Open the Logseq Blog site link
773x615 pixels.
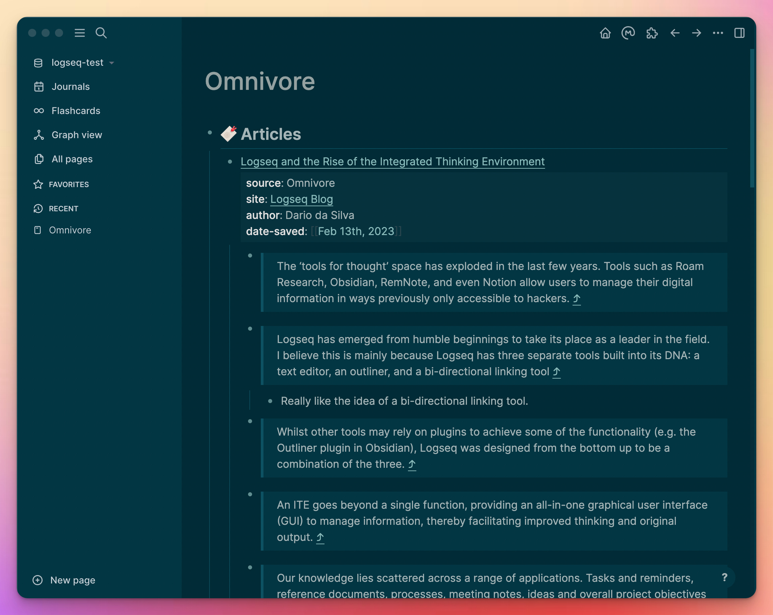tap(302, 200)
